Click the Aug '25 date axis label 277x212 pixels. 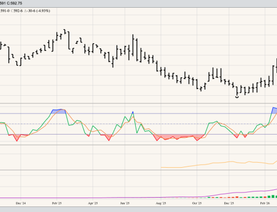click(x=161, y=203)
